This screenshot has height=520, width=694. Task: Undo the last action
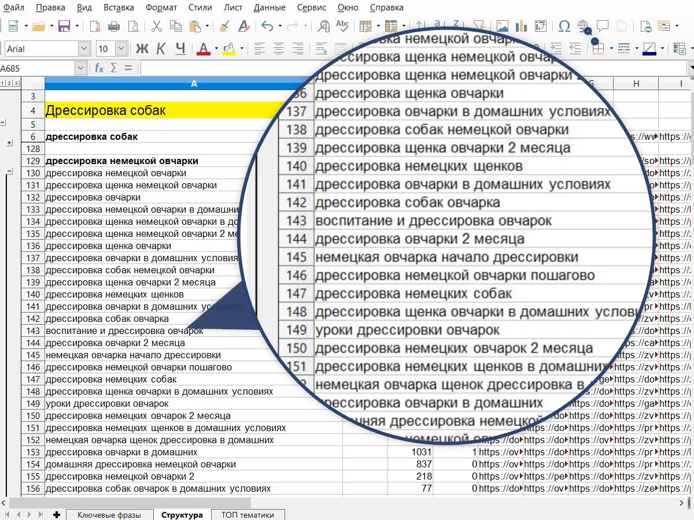pos(267,26)
